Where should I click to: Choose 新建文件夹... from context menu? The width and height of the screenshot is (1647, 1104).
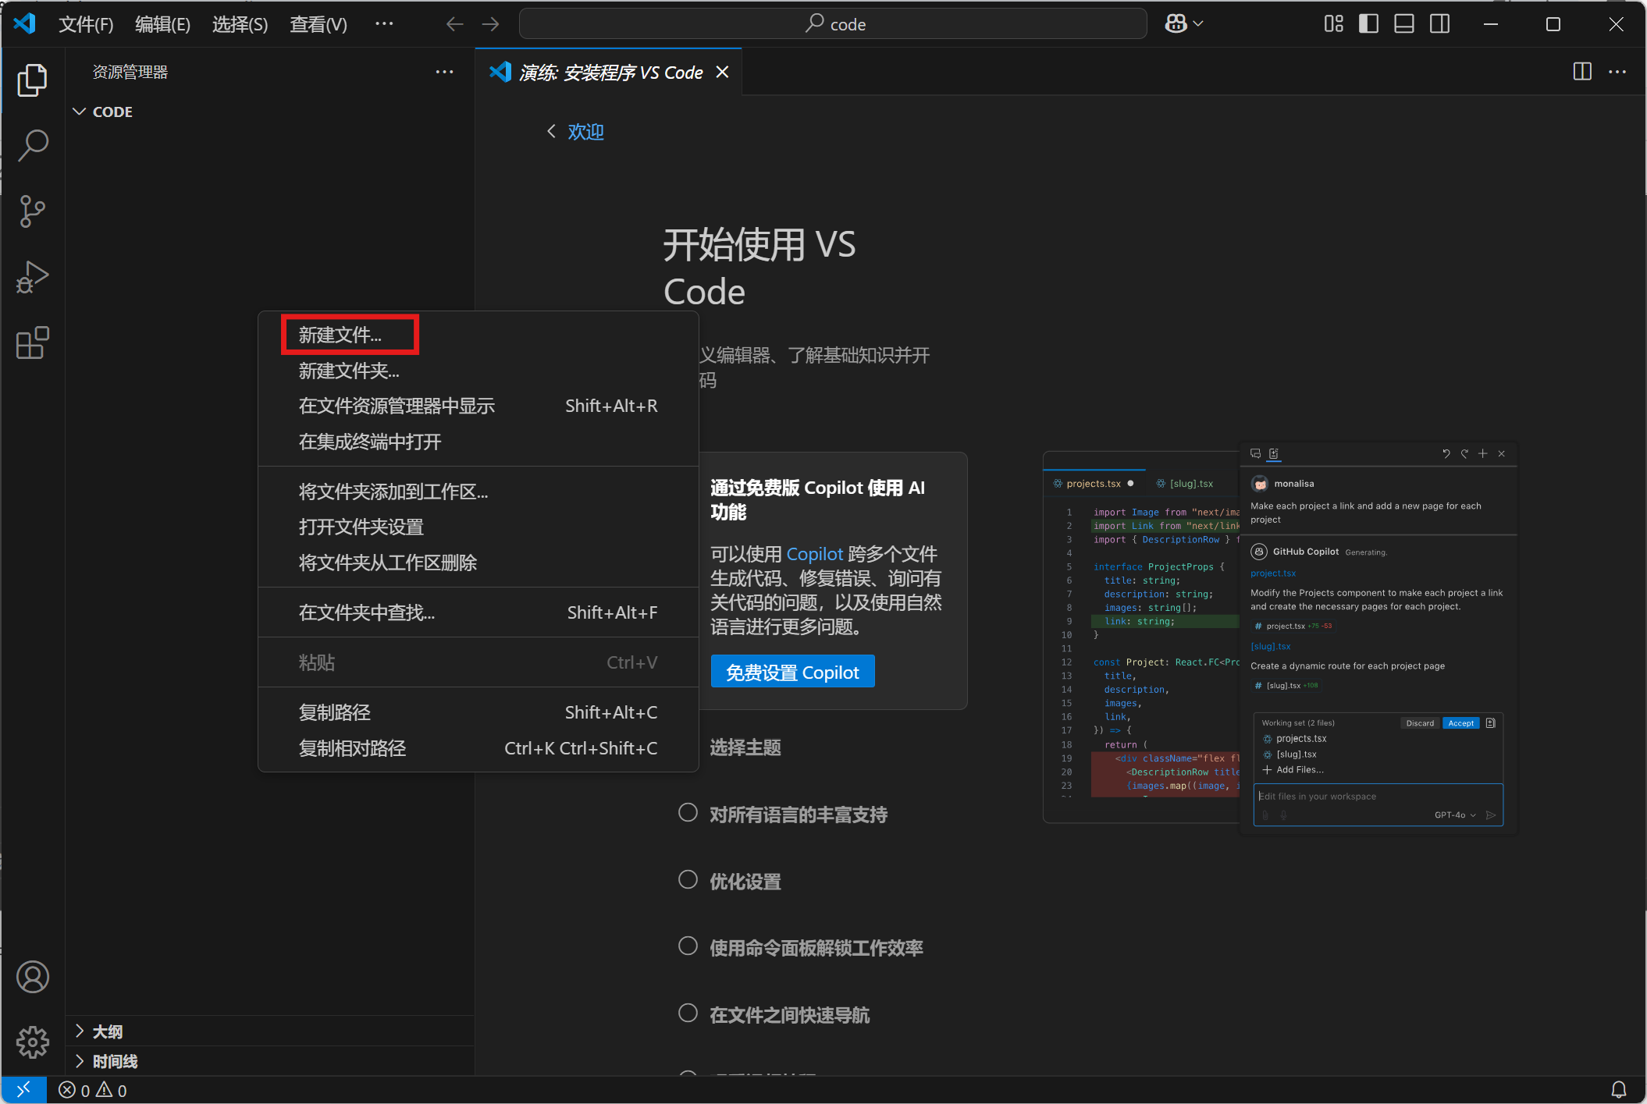tap(349, 371)
